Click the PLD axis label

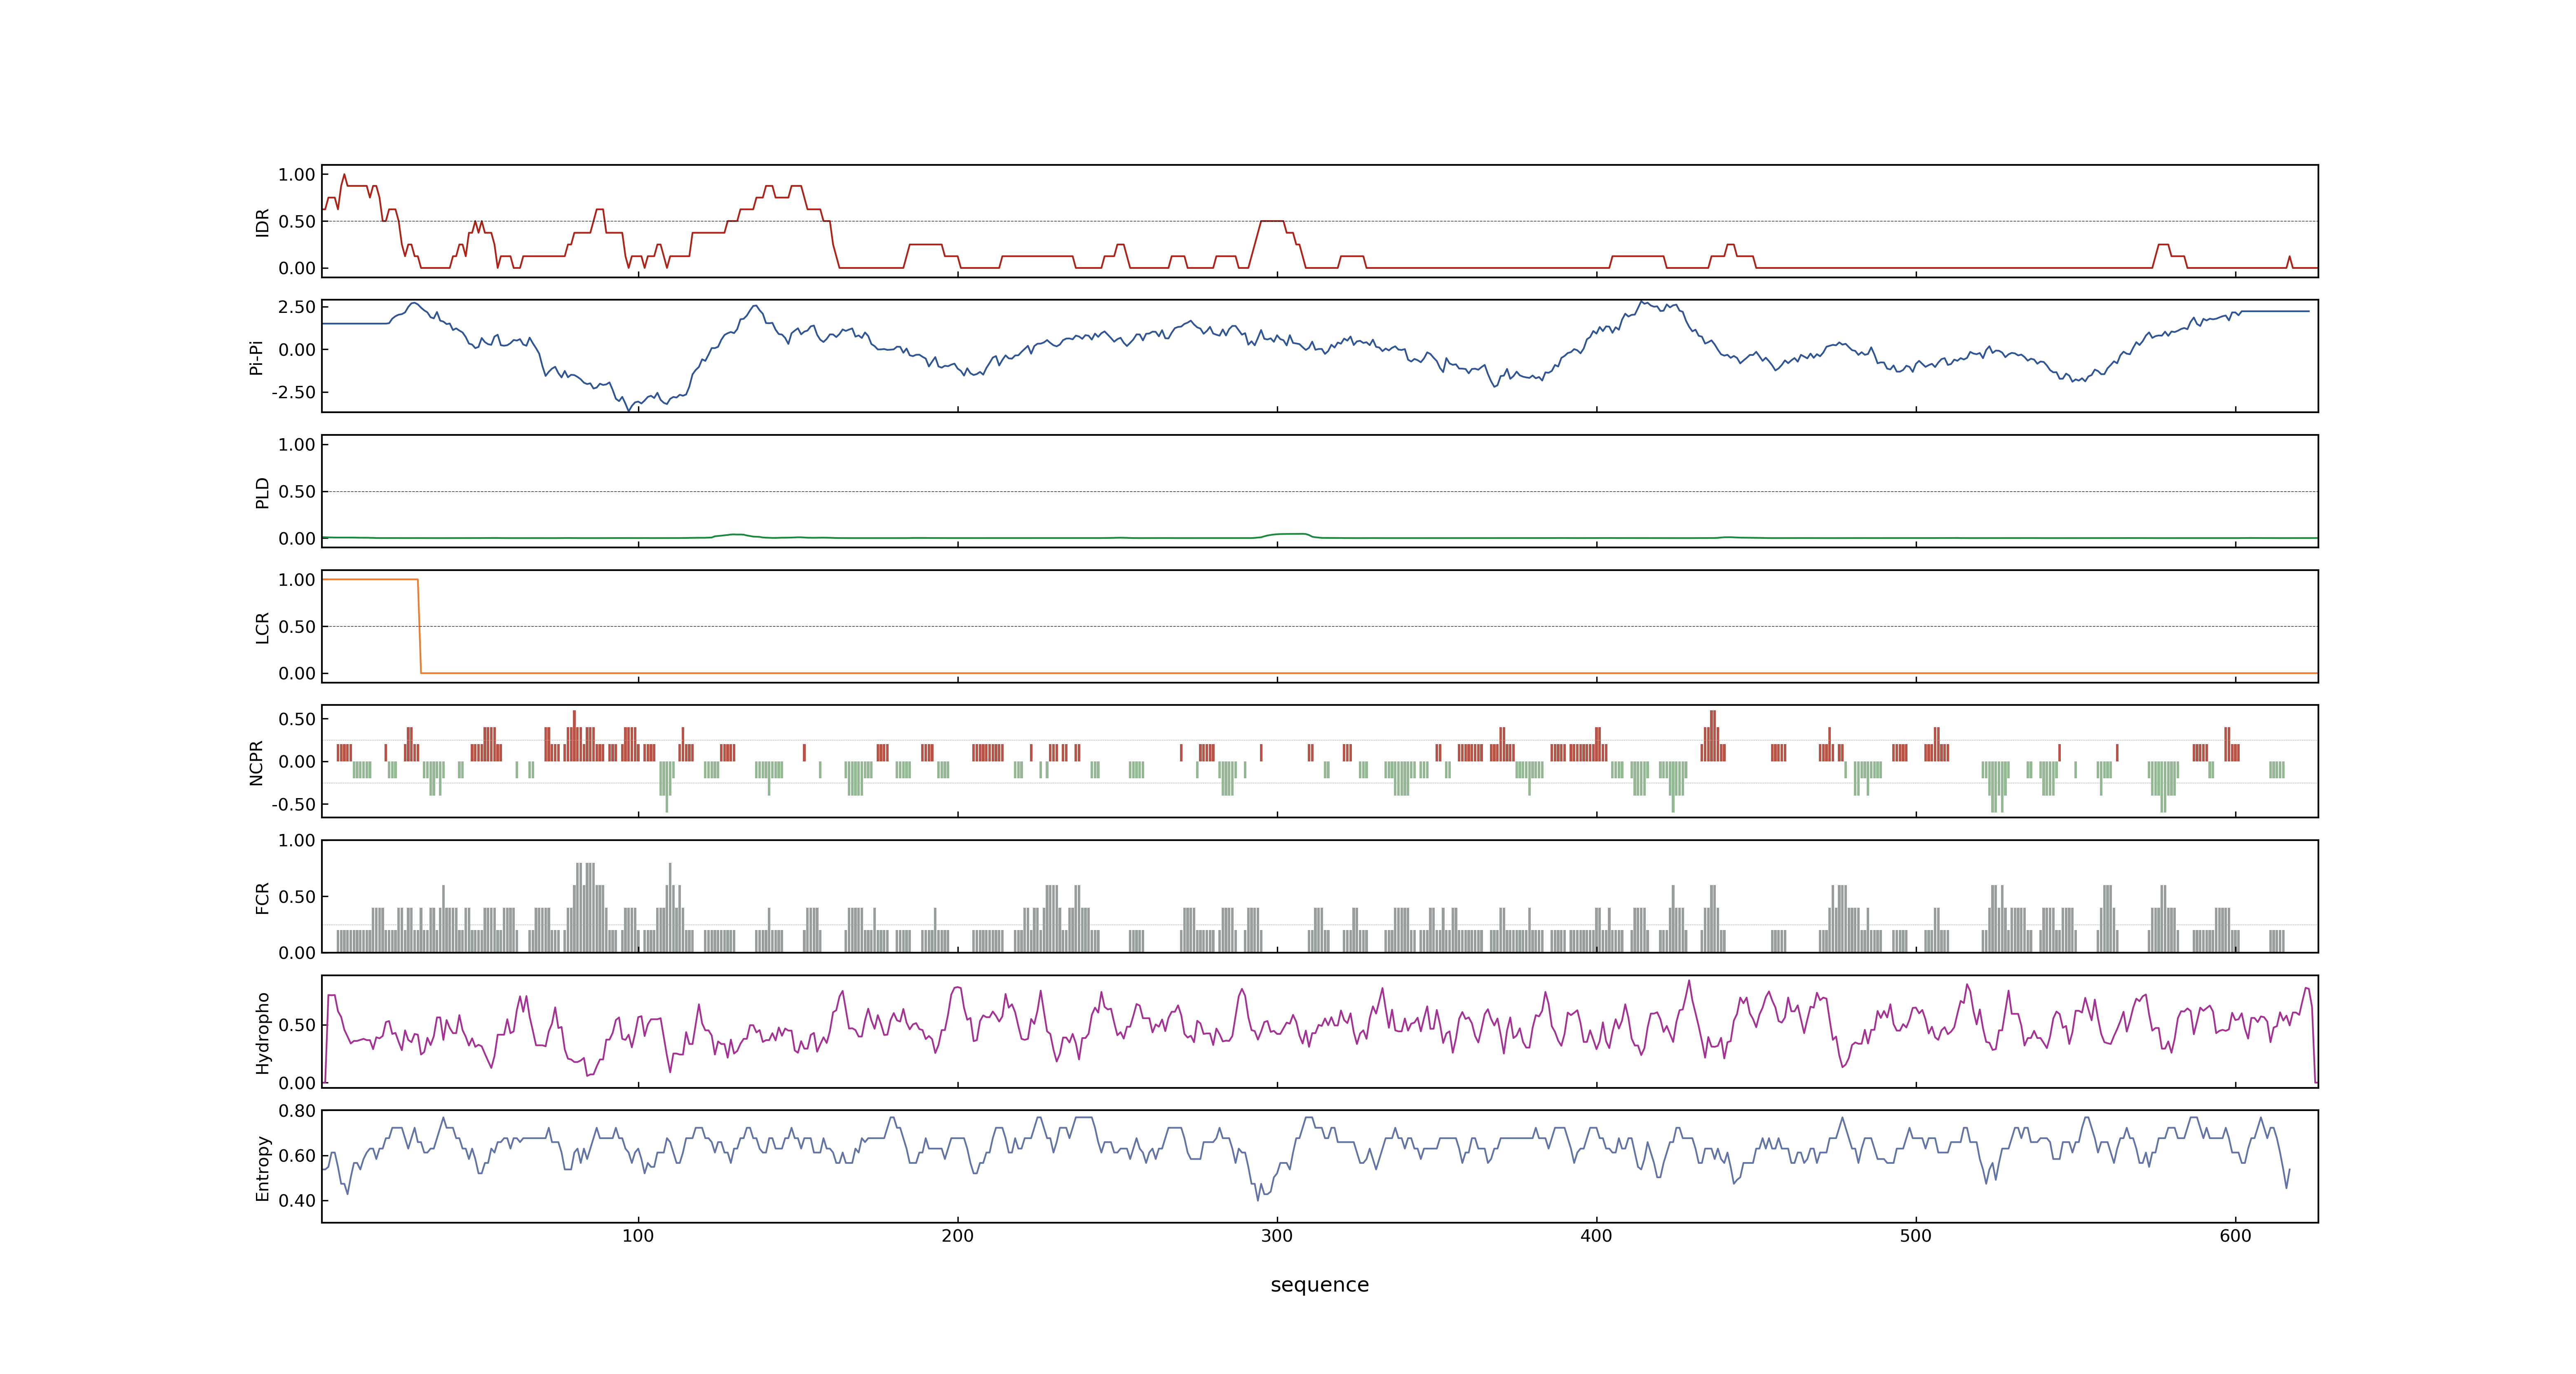[x=263, y=492]
